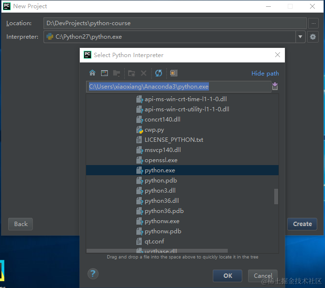The height and width of the screenshot is (288, 325).
Task: Go to the home directory icon
Action: click(x=92, y=73)
